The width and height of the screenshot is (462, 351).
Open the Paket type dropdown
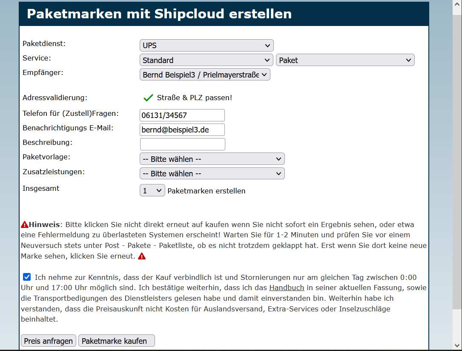(345, 60)
